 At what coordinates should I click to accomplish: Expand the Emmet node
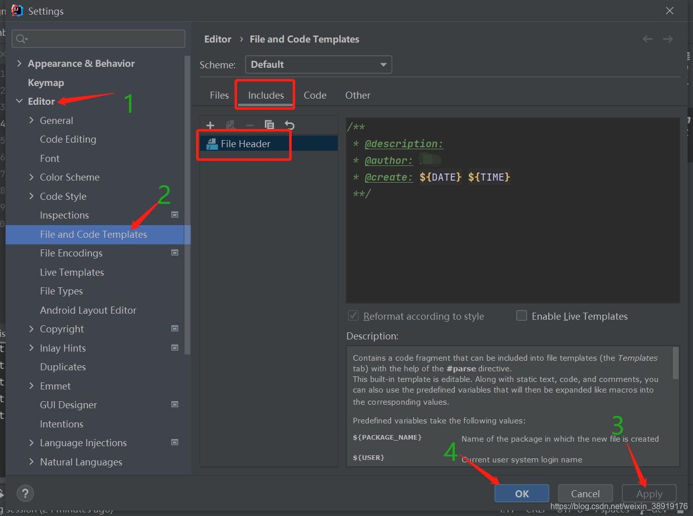point(31,386)
